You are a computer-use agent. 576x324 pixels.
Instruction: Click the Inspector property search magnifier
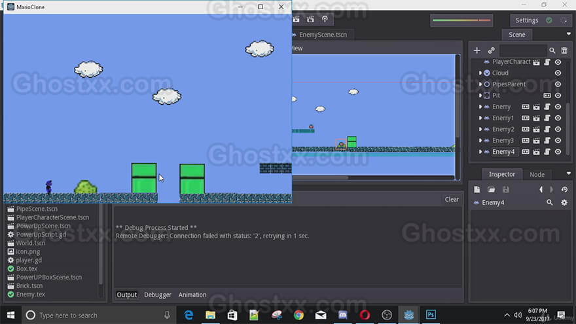tap(550, 202)
